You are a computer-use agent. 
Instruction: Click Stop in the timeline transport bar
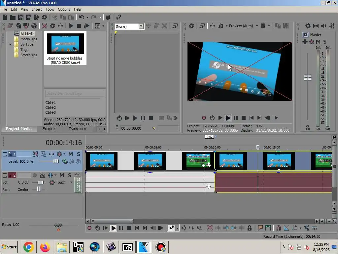coord(129,228)
